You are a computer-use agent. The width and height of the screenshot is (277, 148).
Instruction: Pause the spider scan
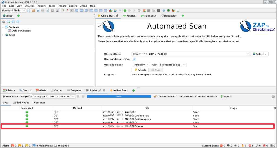(78, 96)
